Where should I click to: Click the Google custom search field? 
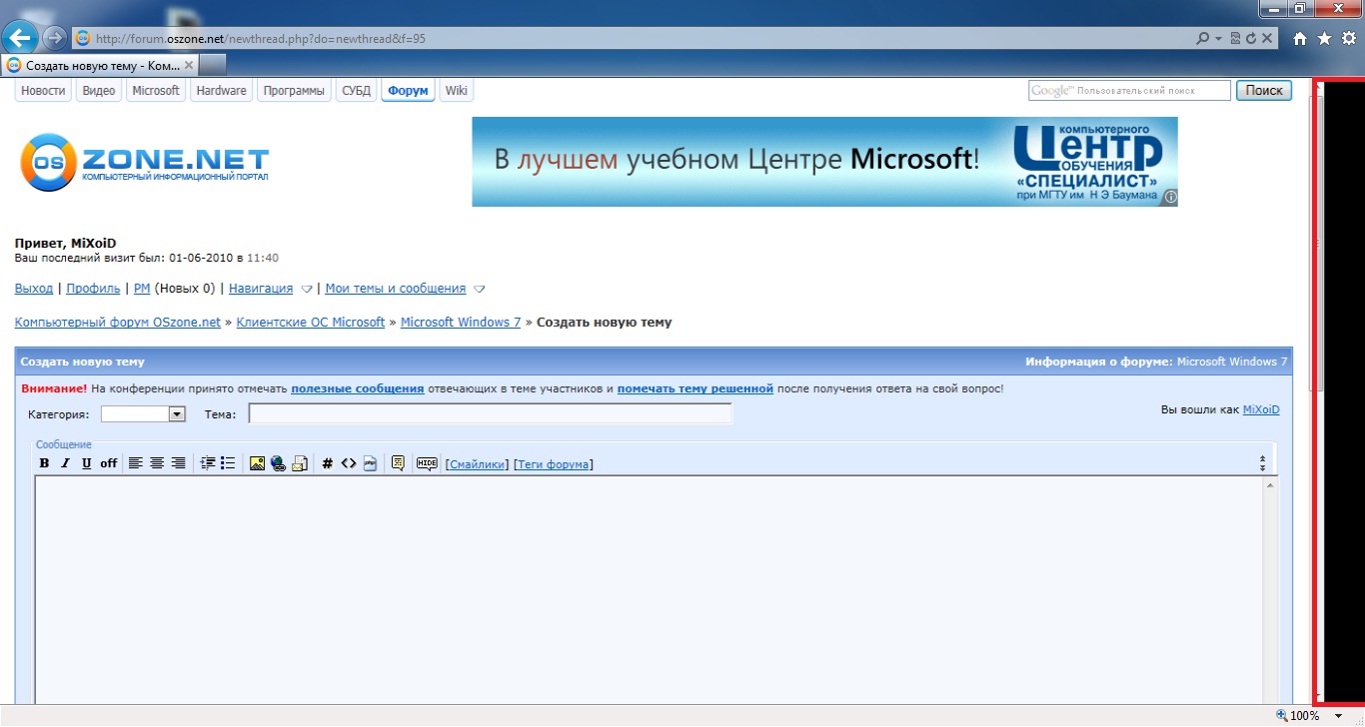pos(1130,91)
